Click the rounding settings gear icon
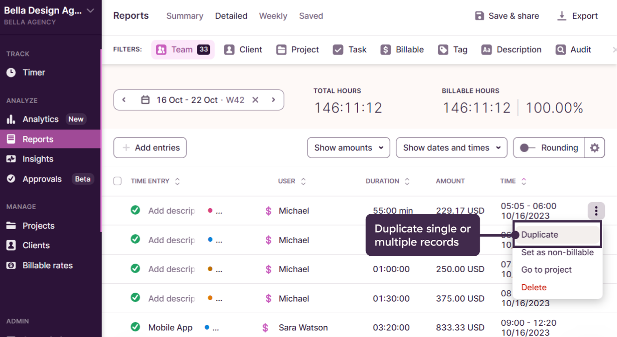The image size is (617, 337). [x=594, y=147]
